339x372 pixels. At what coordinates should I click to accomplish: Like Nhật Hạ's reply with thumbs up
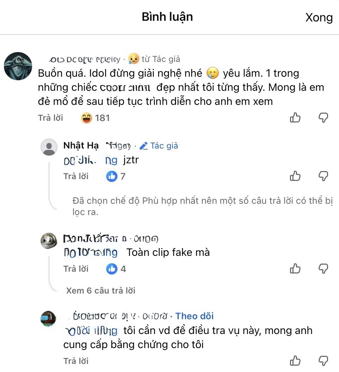coord(295,176)
